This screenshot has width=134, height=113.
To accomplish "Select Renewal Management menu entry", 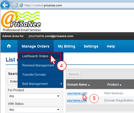I will pos(38,65).
